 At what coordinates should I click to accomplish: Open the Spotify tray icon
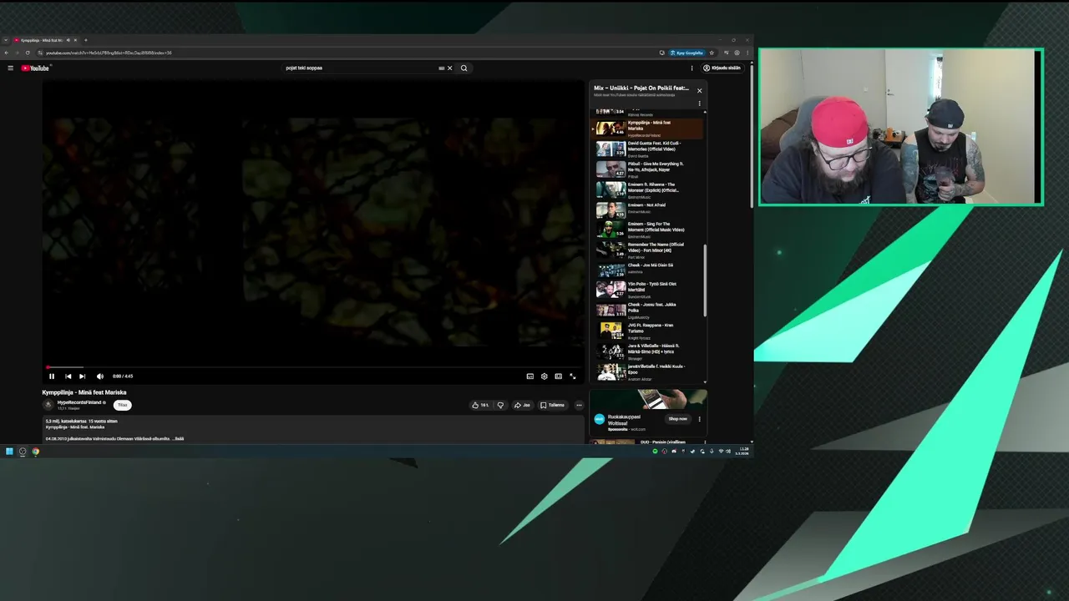click(x=655, y=452)
